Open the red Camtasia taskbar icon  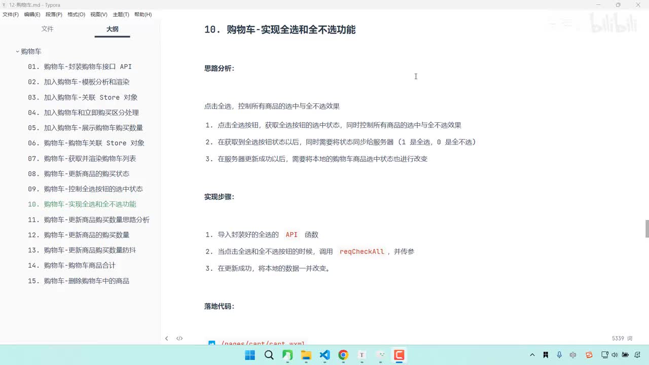(400, 355)
